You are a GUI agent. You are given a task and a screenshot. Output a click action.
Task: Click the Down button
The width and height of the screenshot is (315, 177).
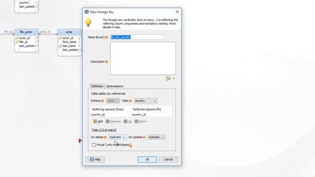point(140,121)
